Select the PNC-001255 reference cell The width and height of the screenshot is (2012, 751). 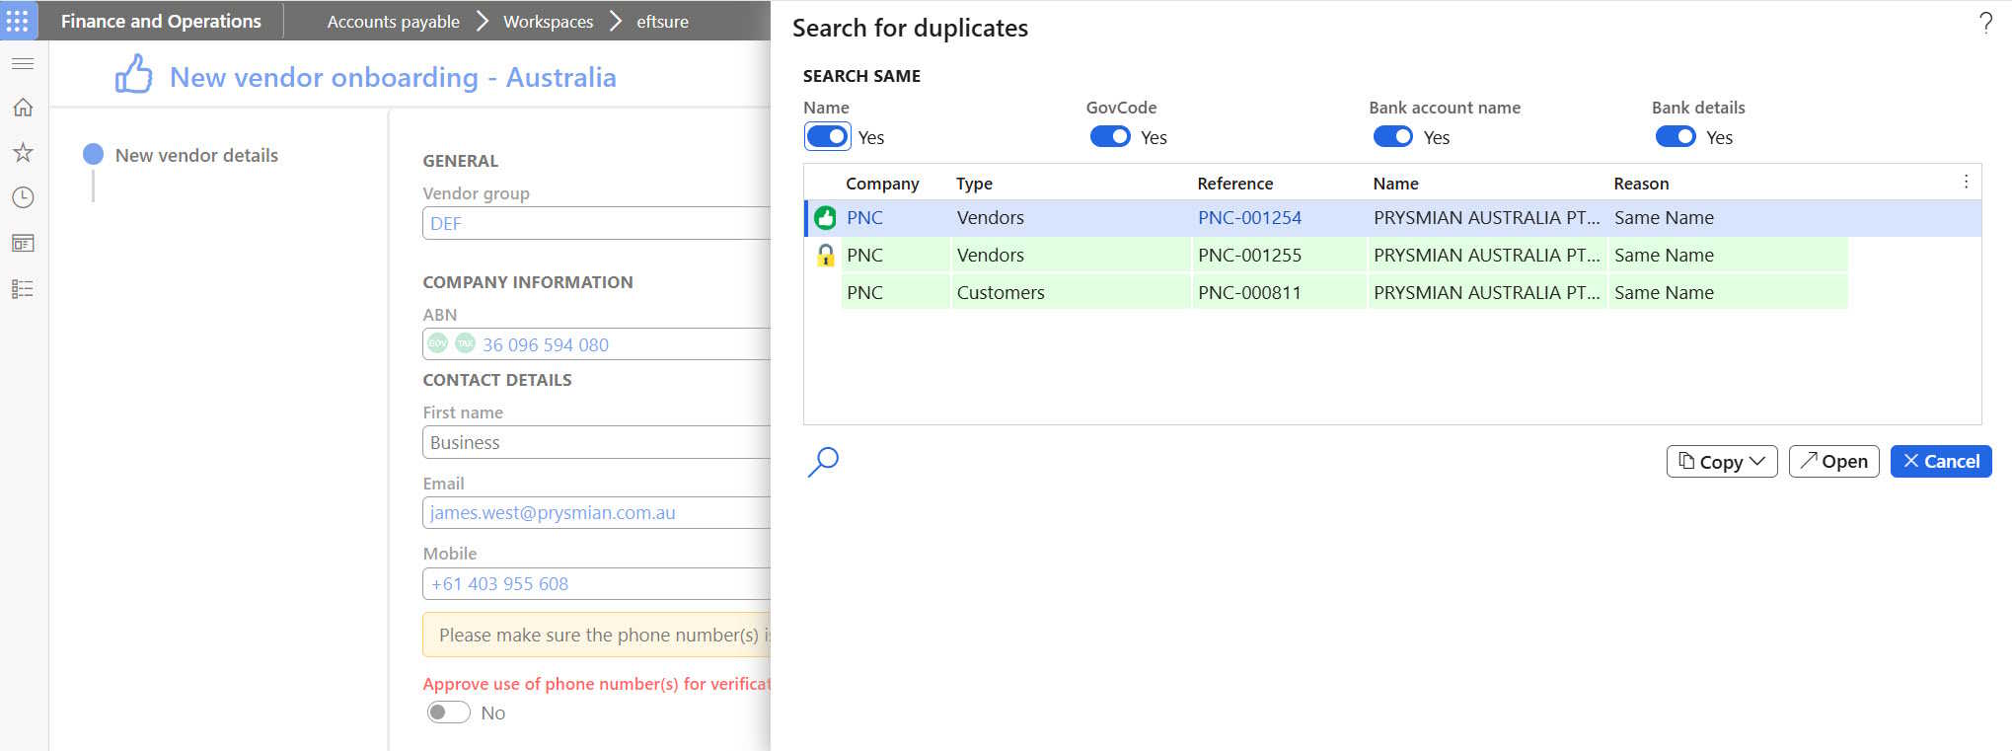click(x=1279, y=256)
